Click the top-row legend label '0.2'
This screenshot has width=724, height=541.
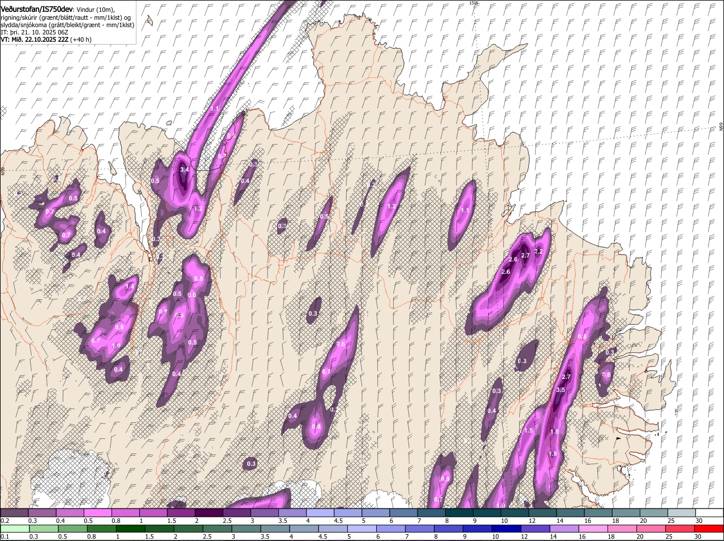click(5, 521)
